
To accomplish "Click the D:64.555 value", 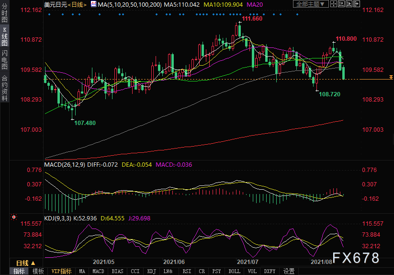I will 113,218.
